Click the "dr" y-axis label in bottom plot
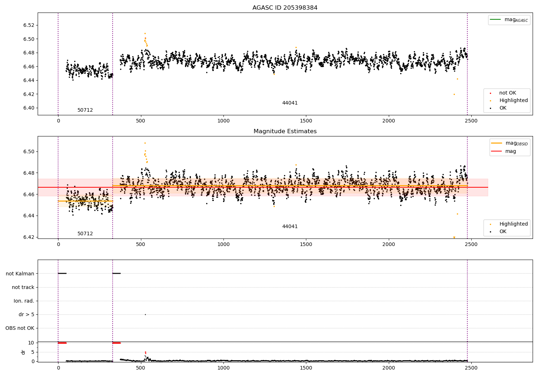538x376 pixels. [x=23, y=352]
